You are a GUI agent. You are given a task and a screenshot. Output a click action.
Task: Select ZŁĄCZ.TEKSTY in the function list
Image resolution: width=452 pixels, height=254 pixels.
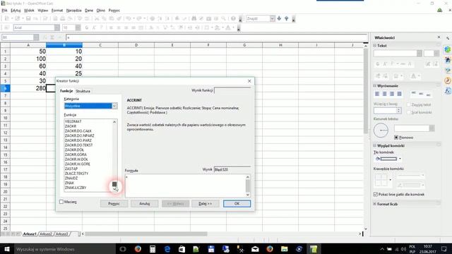click(76, 174)
